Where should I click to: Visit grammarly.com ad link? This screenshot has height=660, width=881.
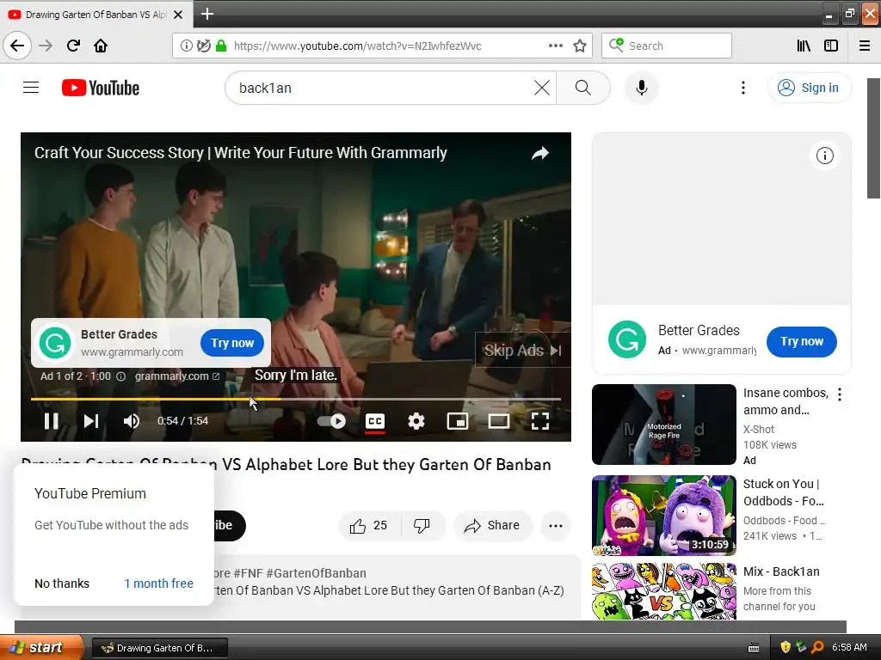point(177,376)
